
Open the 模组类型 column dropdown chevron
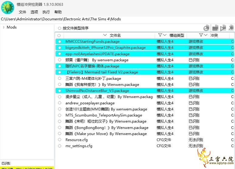165,35
